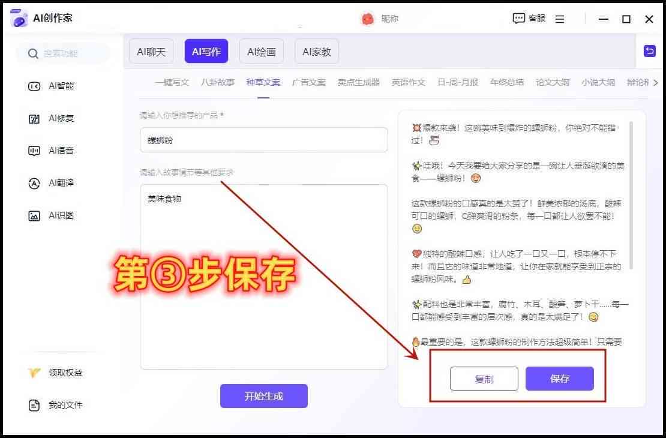Open the hamburger menu in title bar

tap(560, 19)
